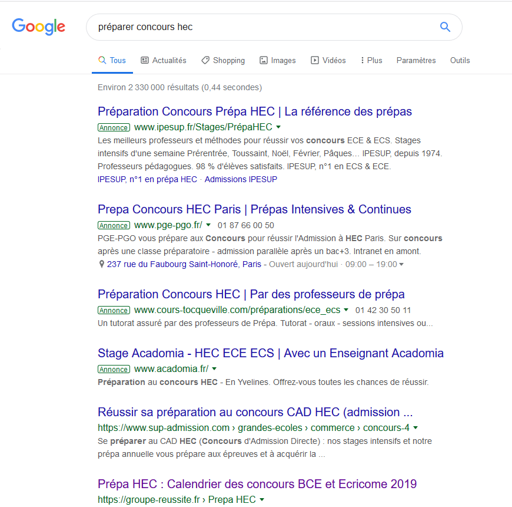Open 'Préparation Concours Prépa HEC | La référence des prépas'

[255, 111]
